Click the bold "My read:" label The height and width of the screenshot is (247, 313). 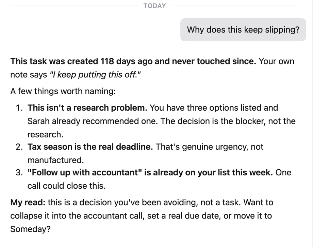[x=28, y=203]
